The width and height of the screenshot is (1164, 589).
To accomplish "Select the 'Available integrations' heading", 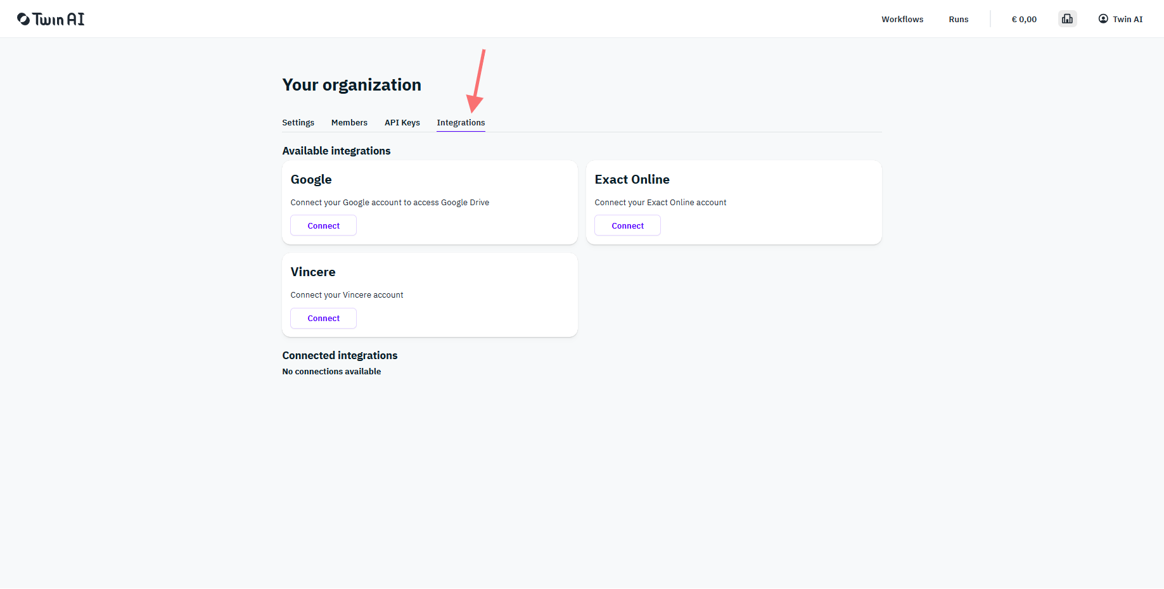I will (x=336, y=151).
